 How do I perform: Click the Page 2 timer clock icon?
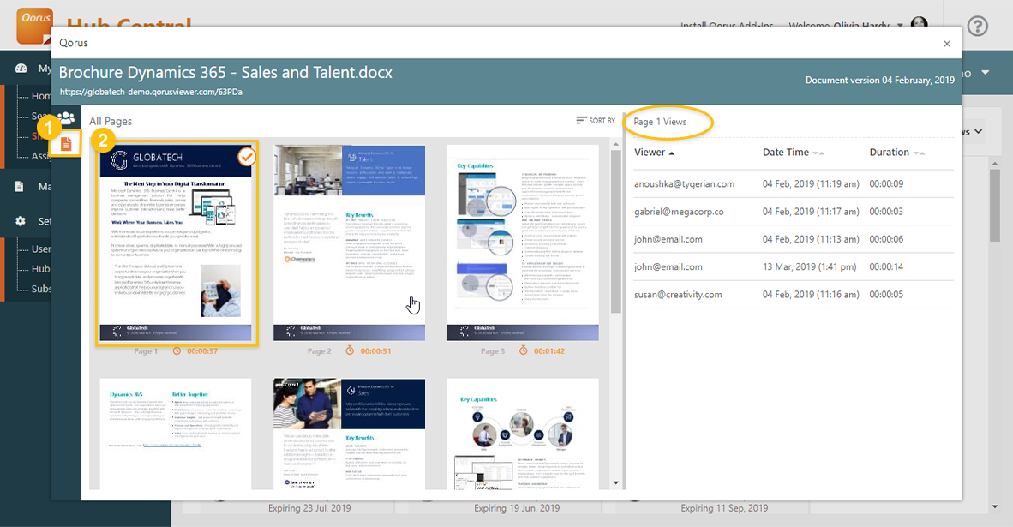coord(350,350)
